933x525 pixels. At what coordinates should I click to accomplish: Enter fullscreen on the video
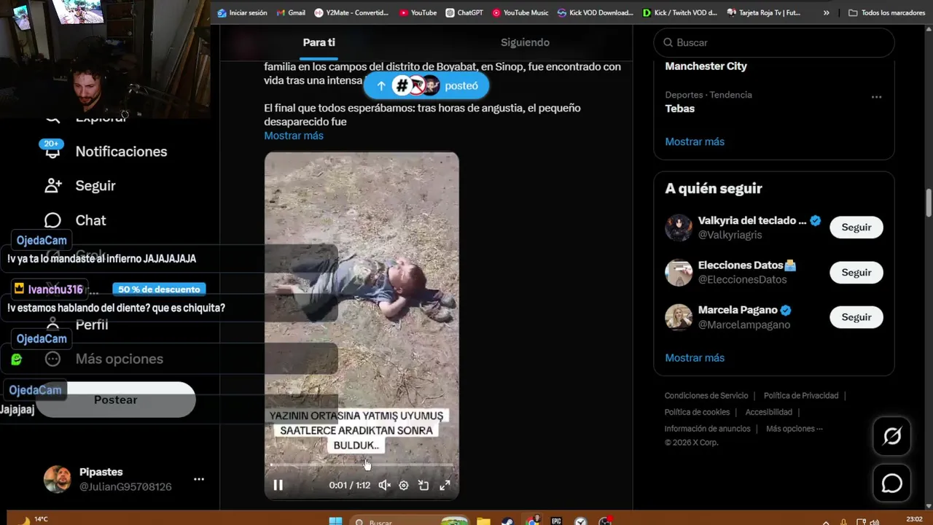[445, 485]
